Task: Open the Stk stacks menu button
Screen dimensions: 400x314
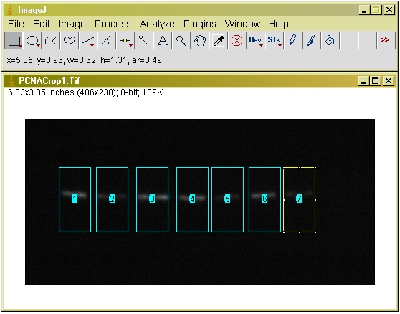Action: coord(275,41)
